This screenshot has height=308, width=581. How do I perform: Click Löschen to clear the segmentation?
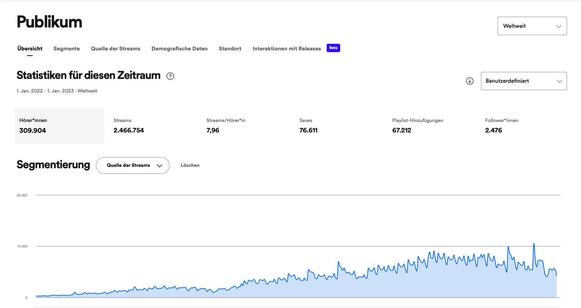[x=190, y=165]
